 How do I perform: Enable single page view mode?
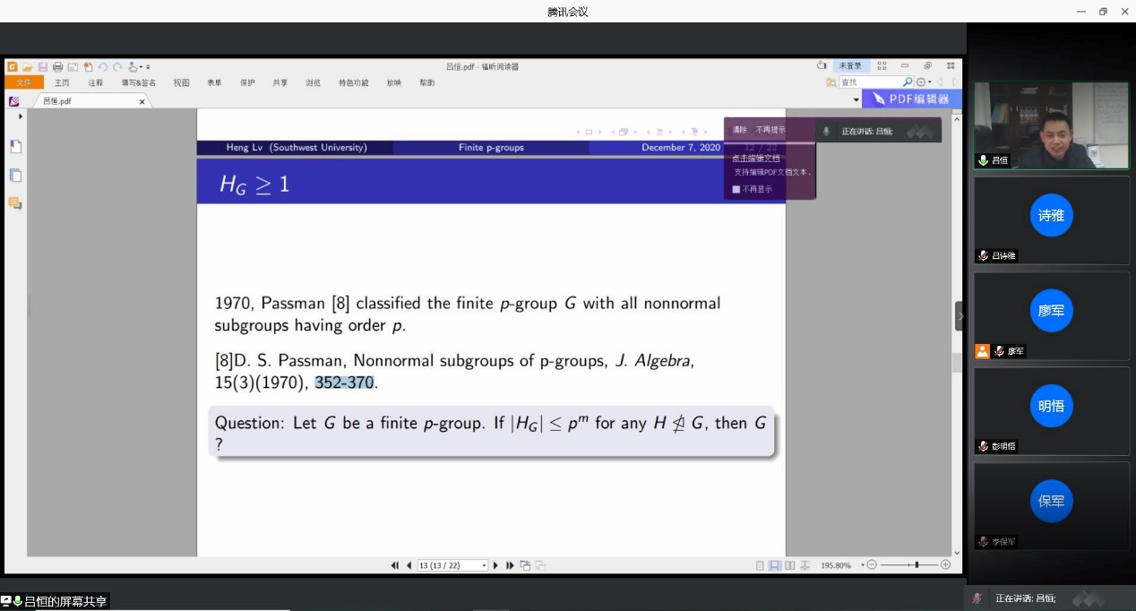[760, 565]
